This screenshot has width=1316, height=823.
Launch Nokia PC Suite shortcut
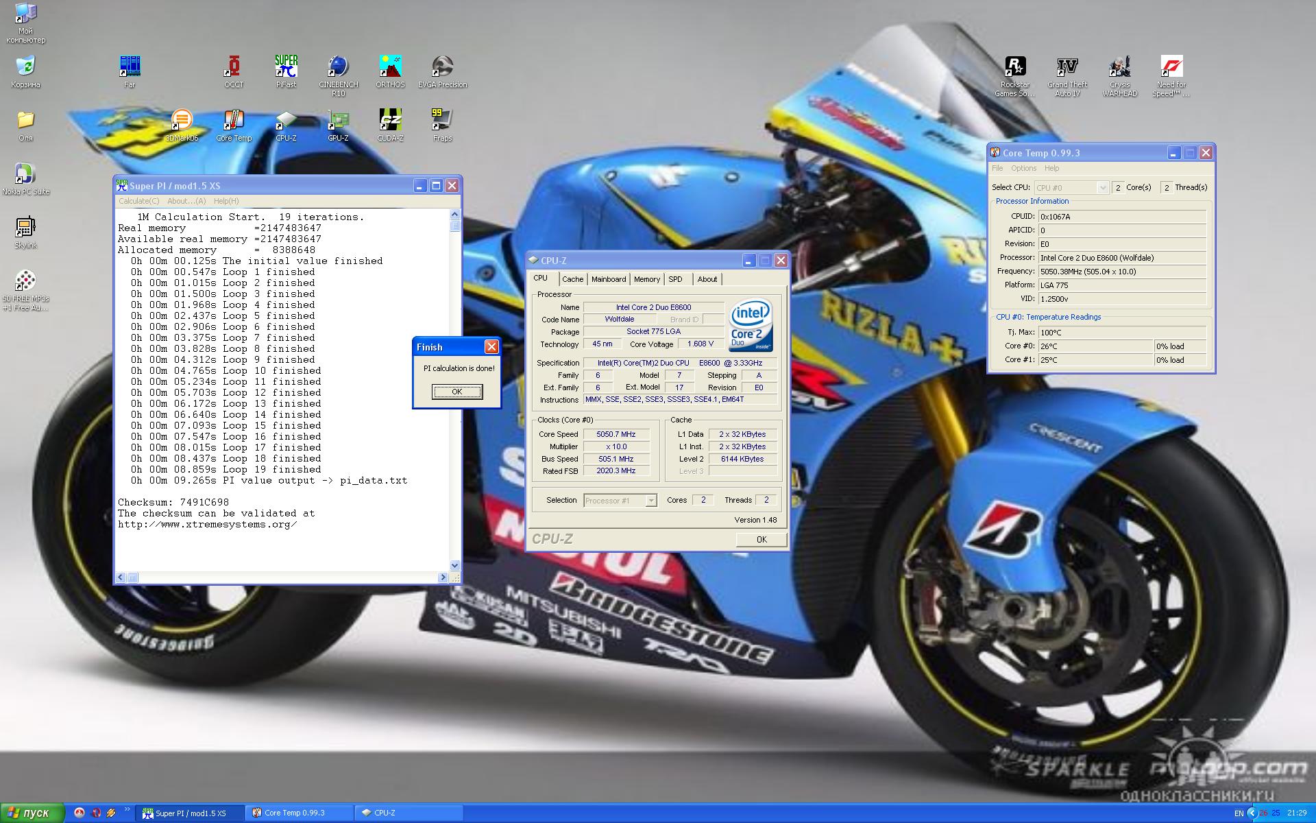click(25, 179)
